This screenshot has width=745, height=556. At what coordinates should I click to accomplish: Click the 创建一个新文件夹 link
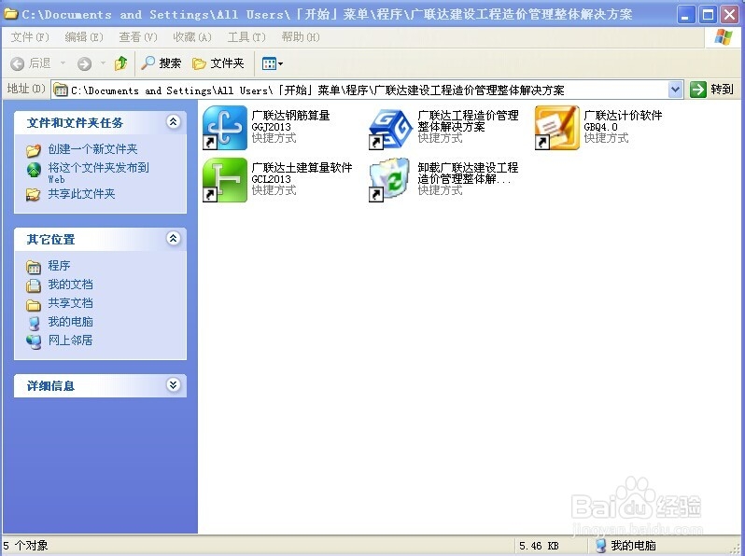pos(92,149)
